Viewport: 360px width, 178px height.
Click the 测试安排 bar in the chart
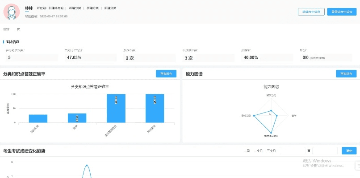pyautogui.click(x=155, y=108)
